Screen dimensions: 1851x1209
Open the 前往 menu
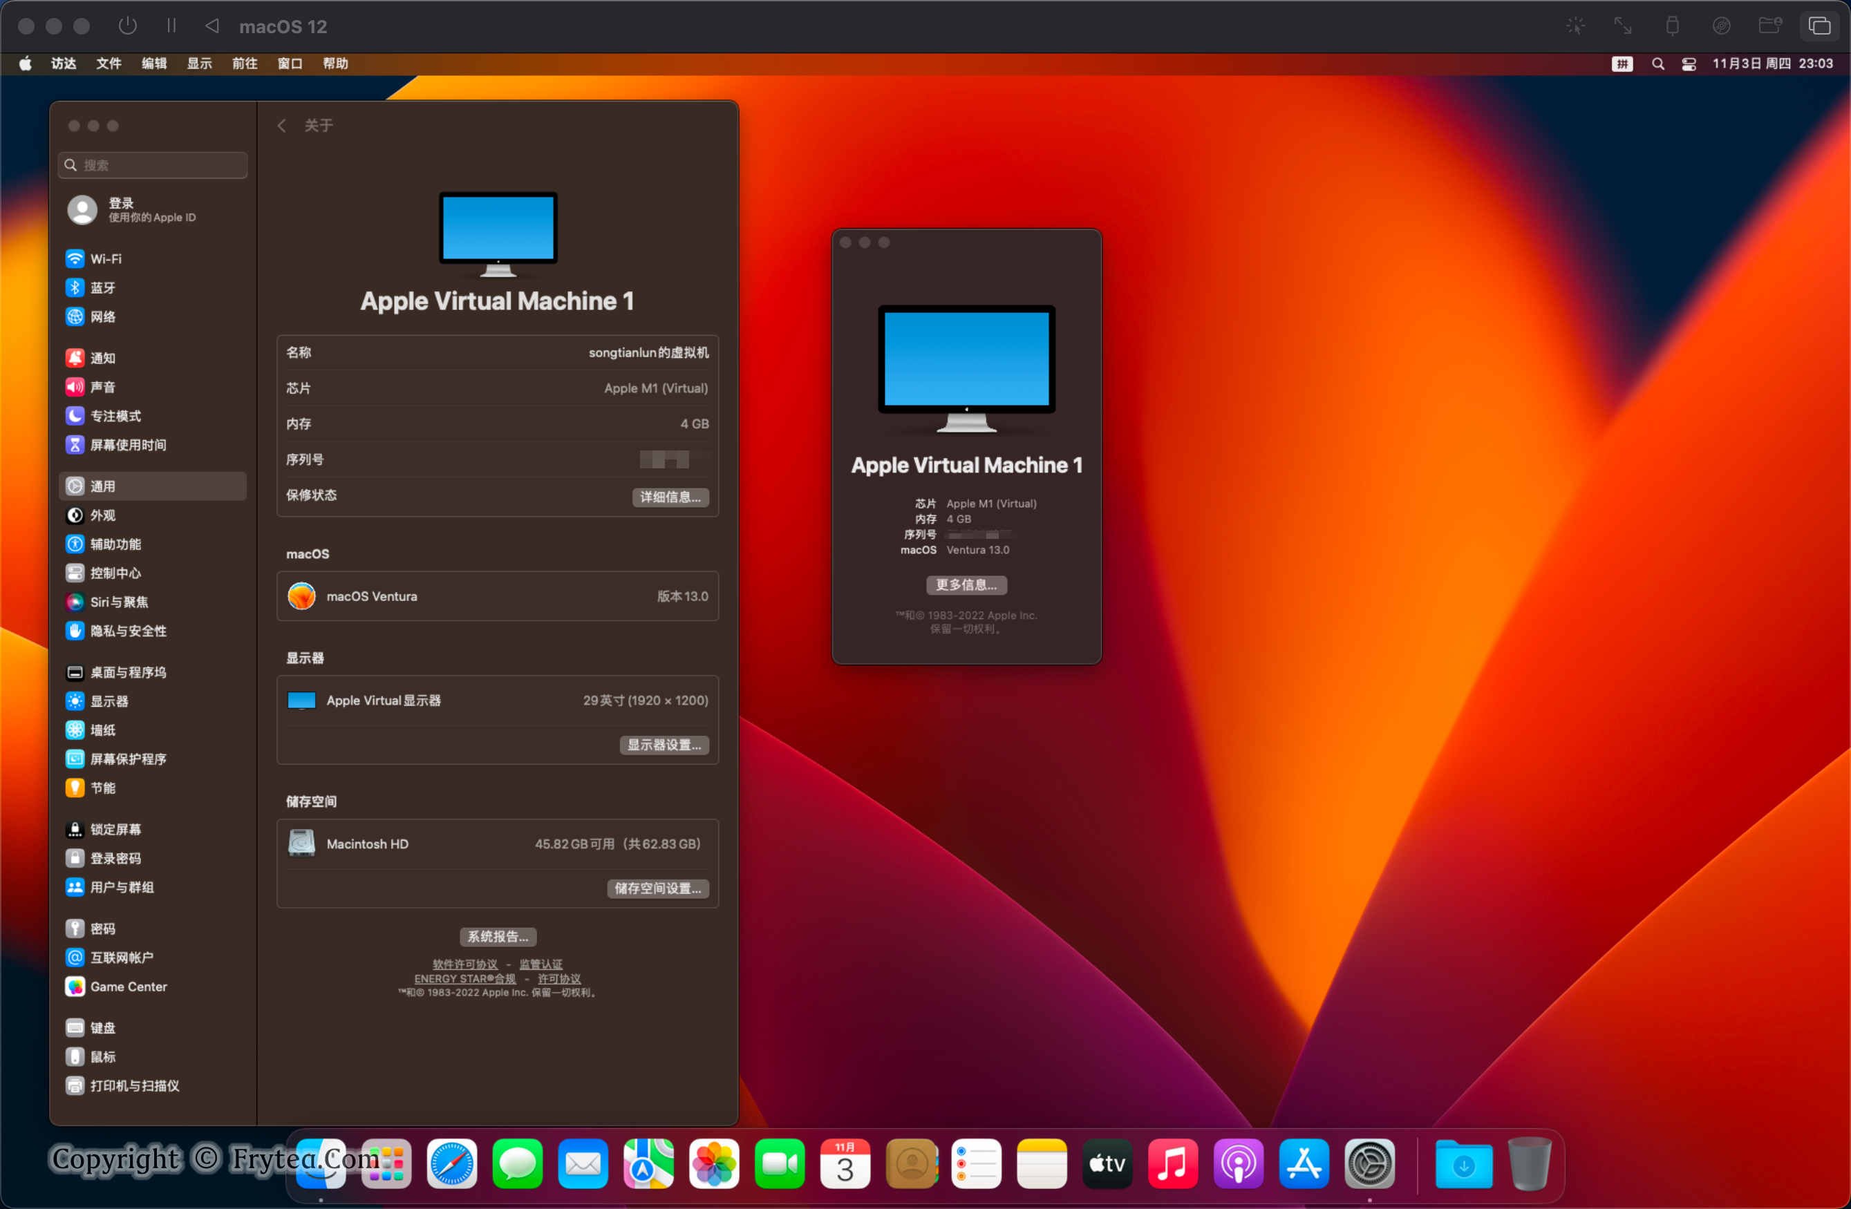244,64
